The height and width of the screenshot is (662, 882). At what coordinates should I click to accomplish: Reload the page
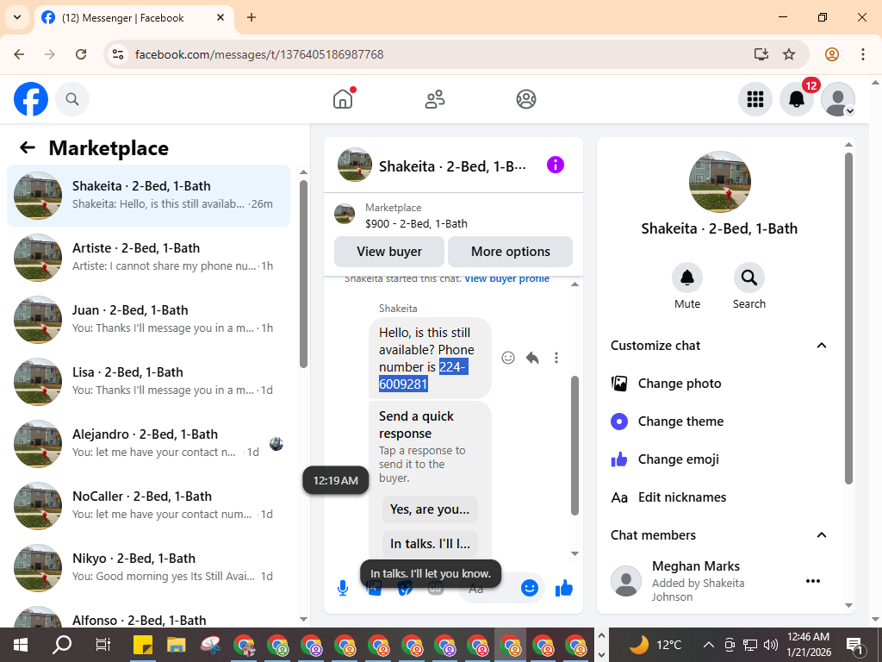click(81, 54)
